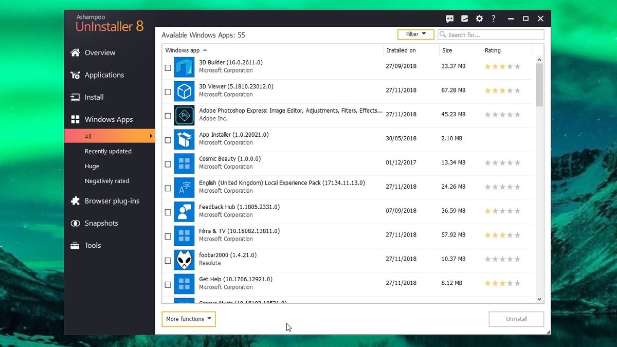Tick the foobar2000 checkbox
Image resolution: width=617 pixels, height=347 pixels.
point(168,261)
